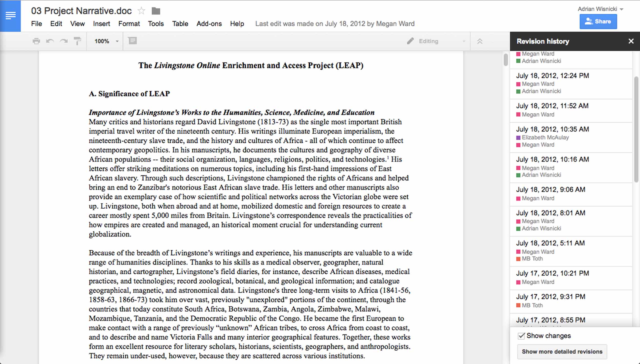Image resolution: width=640 pixels, height=364 pixels.
Task: Select revision July 18, 2012, 11:52 AM
Action: 571,111
